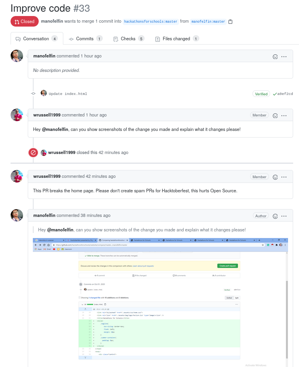Open the embedded diff screenshot image
Viewport: 299px width, 367px height.
point(160,299)
